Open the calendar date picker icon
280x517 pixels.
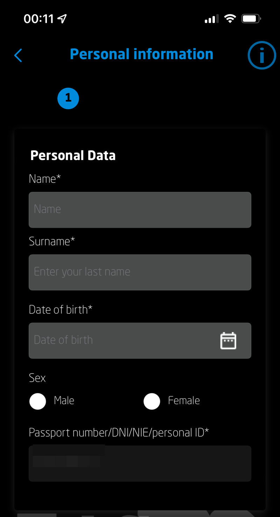tap(228, 341)
